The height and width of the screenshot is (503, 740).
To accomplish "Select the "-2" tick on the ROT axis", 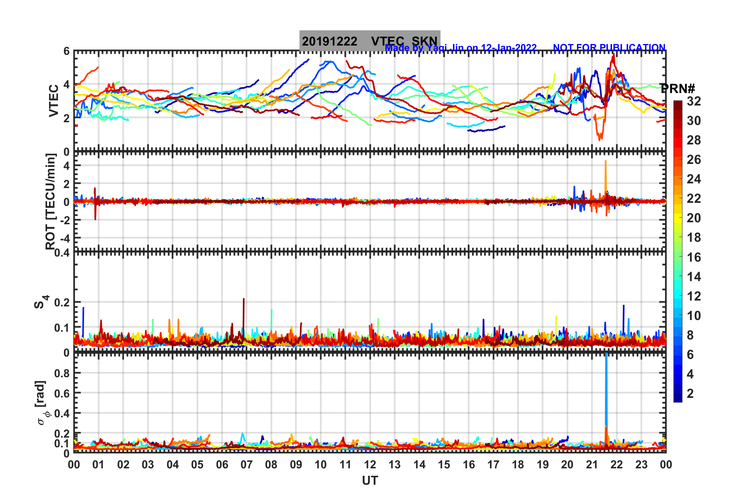I will click(x=64, y=220).
